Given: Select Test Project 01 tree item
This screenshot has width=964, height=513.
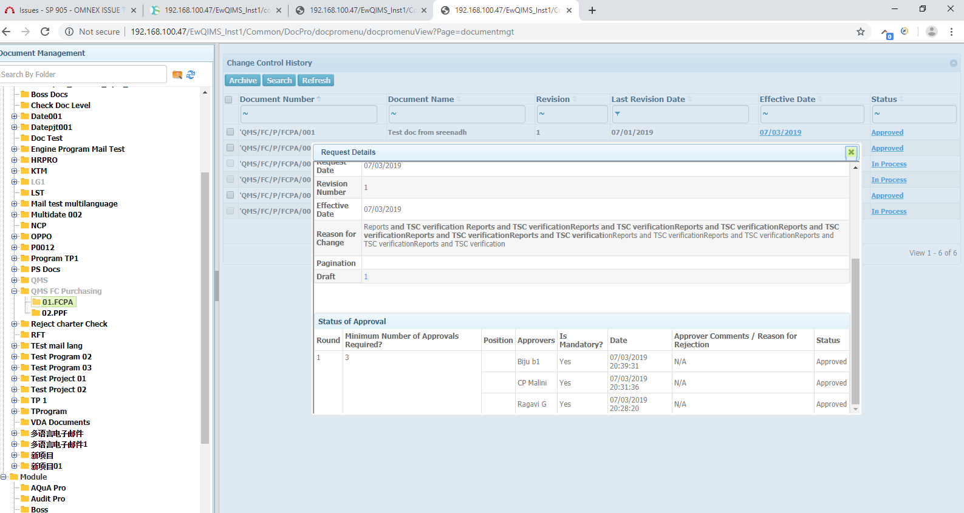Looking at the screenshot, I should (x=58, y=378).
